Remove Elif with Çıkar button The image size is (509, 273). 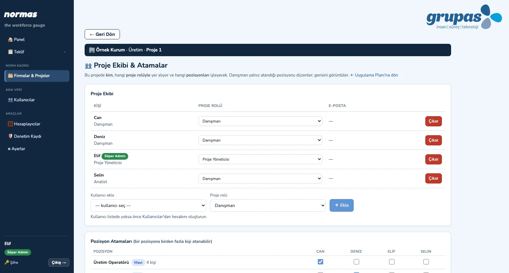point(433,159)
